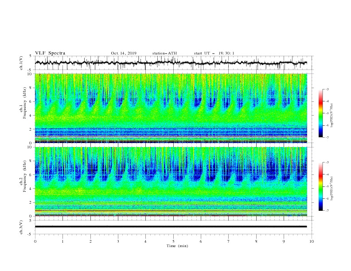Click the "0" tick on the time axis

click(x=35, y=241)
